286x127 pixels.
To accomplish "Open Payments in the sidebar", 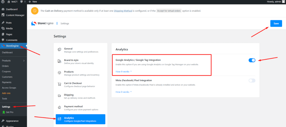I will coord(7,83).
